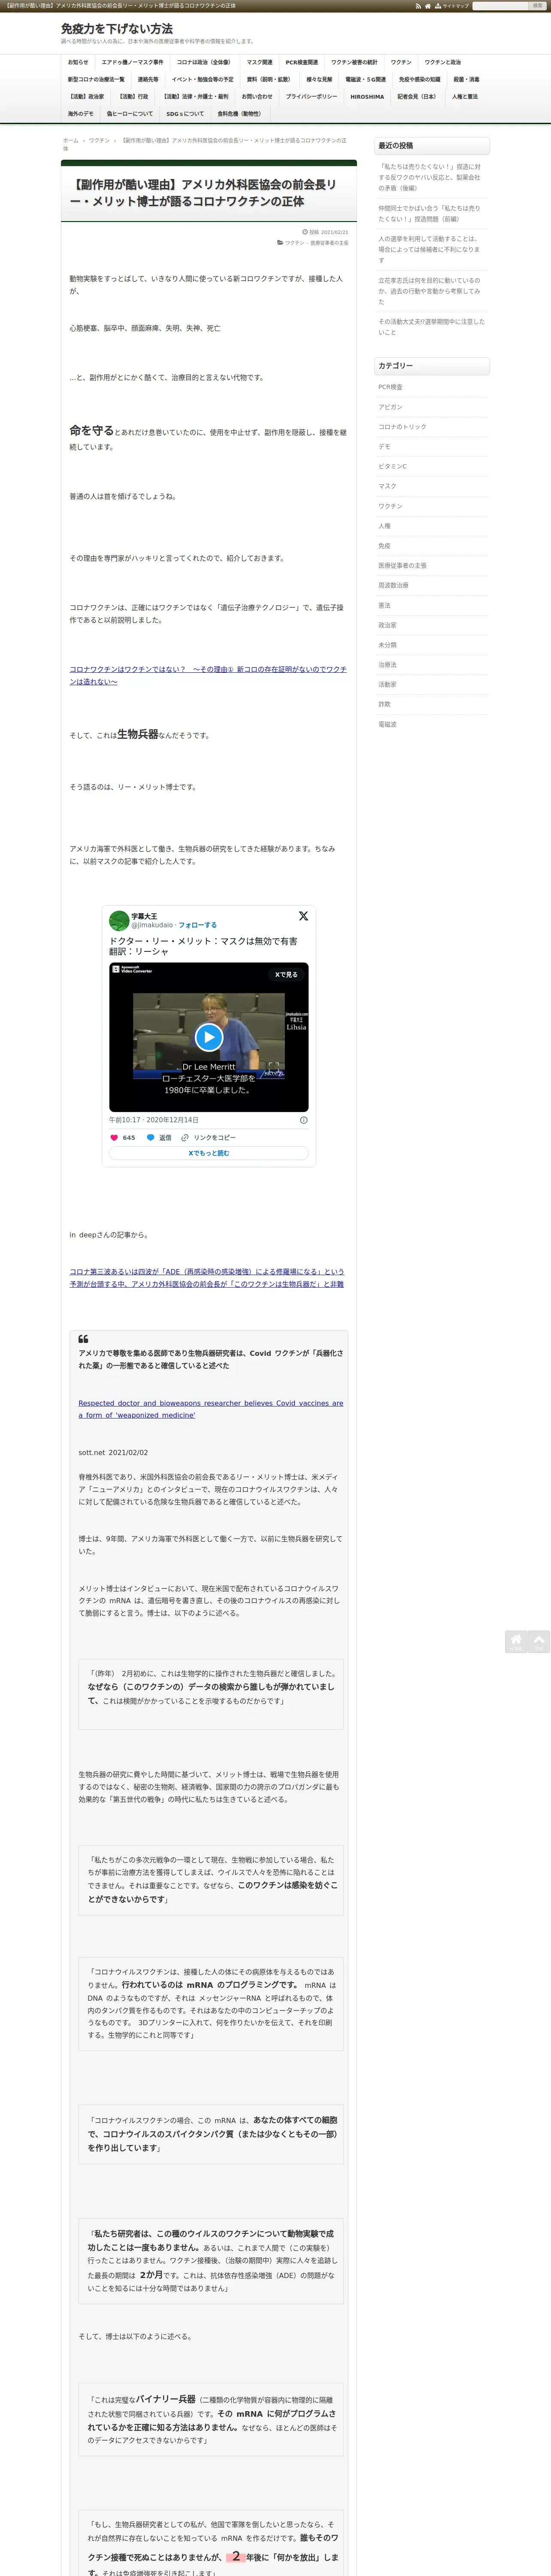This screenshot has height=2576, width=551.
Task: Open the 連絡先等 menu item
Action: [148, 79]
